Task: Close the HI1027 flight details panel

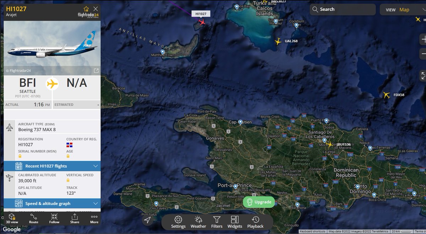Action: (95, 9)
